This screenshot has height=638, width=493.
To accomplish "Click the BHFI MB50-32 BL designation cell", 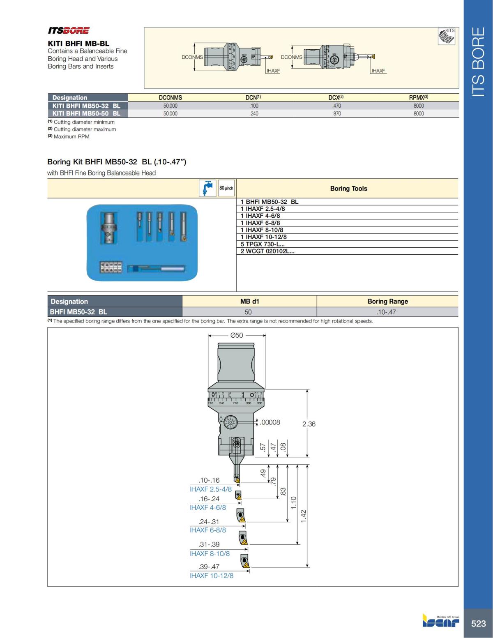I will click(115, 312).
